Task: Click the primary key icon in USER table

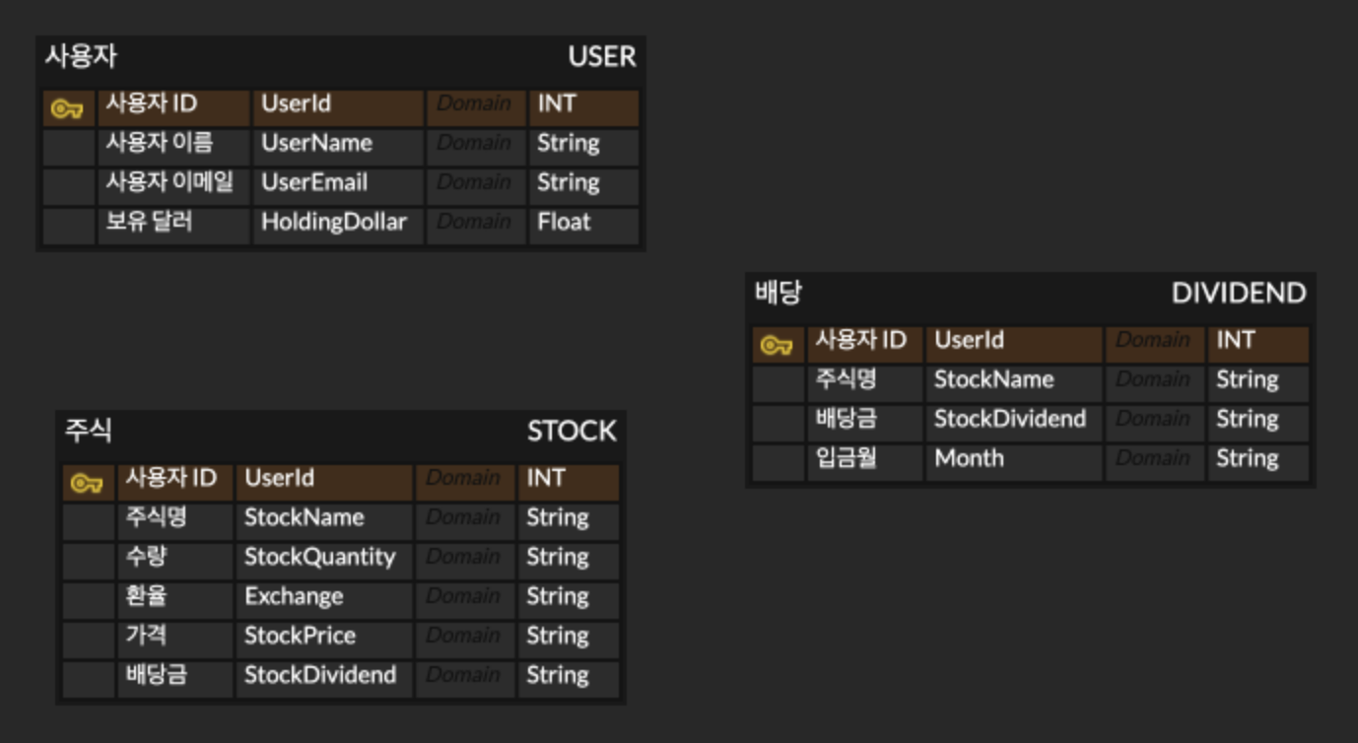Action: pos(68,108)
